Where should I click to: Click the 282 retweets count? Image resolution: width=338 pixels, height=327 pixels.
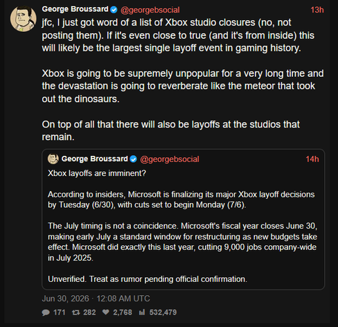89,312
